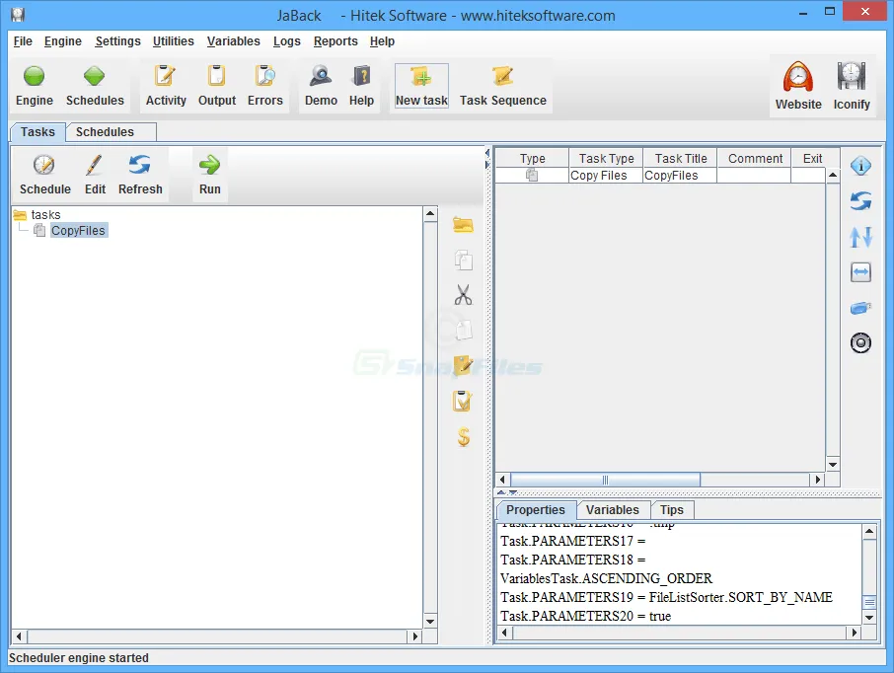Click the blue tag icon on right sidebar

(860, 308)
